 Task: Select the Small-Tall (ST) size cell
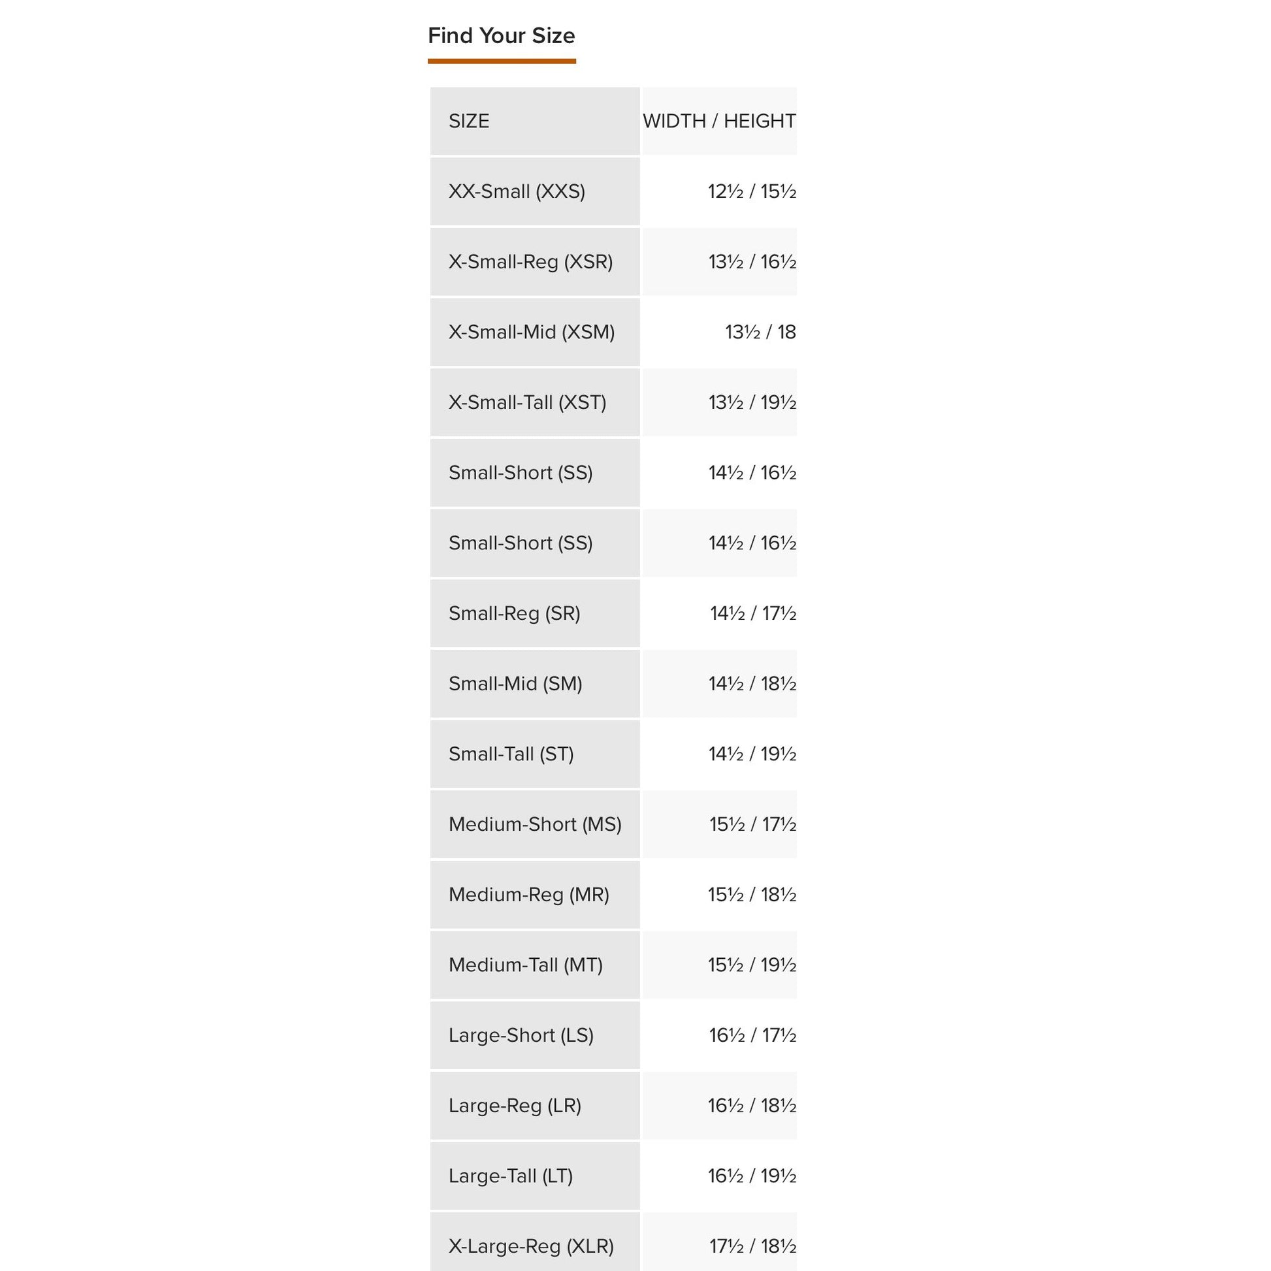click(511, 754)
